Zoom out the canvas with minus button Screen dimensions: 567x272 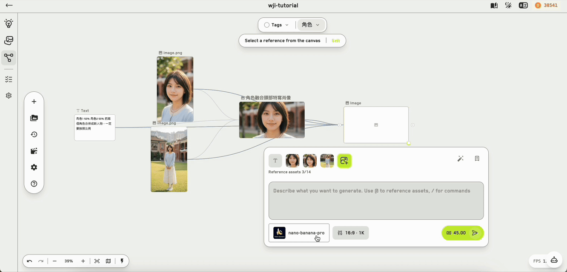54,261
